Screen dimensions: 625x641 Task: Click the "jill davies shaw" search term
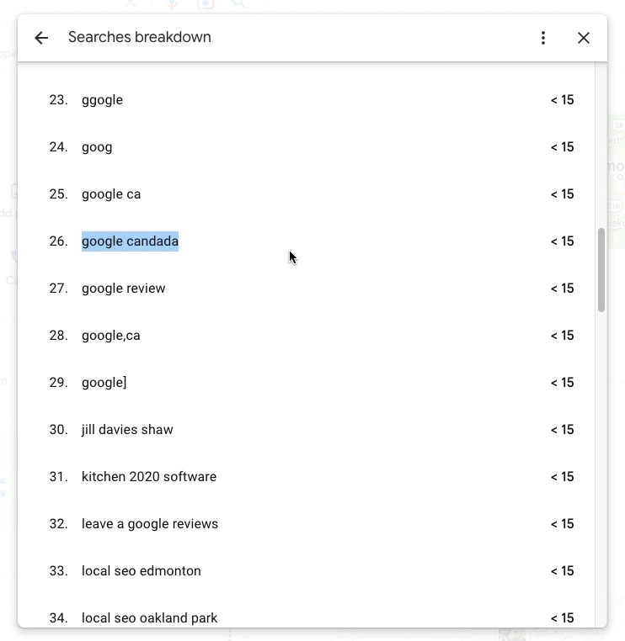coord(127,430)
